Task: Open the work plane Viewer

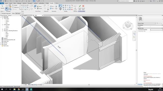Action: click(x=40, y=8)
